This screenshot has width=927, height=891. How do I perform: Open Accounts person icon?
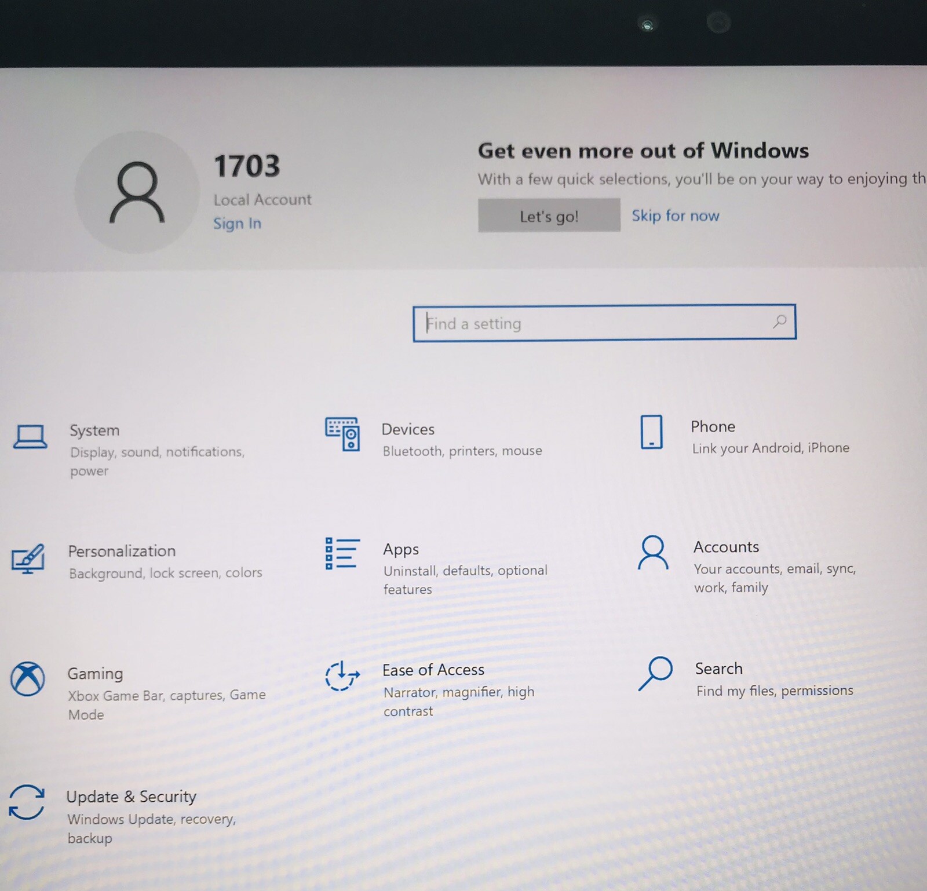click(653, 552)
